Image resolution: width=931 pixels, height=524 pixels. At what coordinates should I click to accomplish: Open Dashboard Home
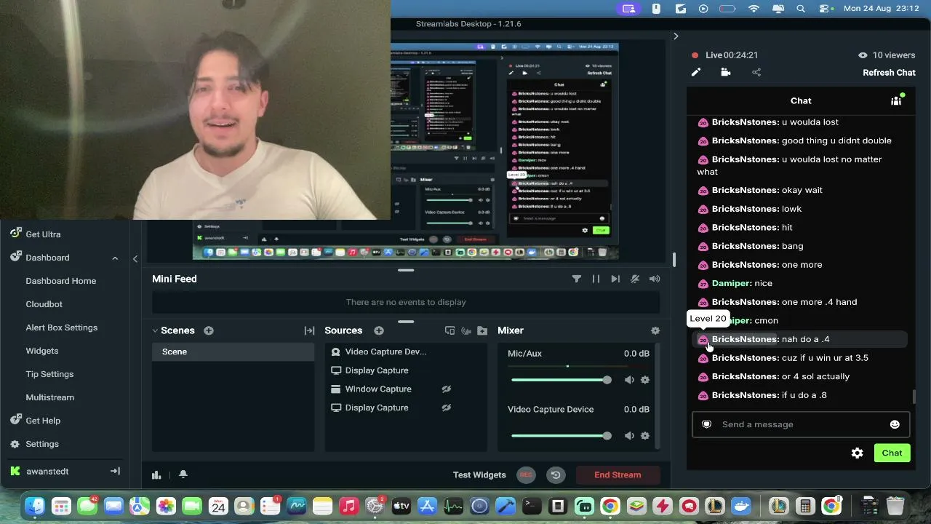click(x=61, y=281)
